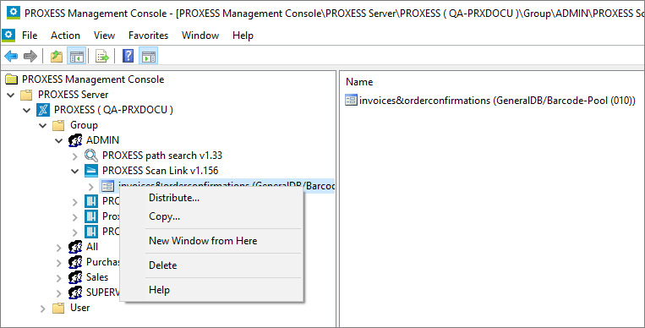This screenshot has width=645, height=328.
Task: Click the Forward arrow toolbar icon
Action: (x=30, y=56)
